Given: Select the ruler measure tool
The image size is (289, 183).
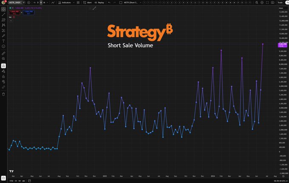Looking at the screenshot, I should (x=3, y=53).
